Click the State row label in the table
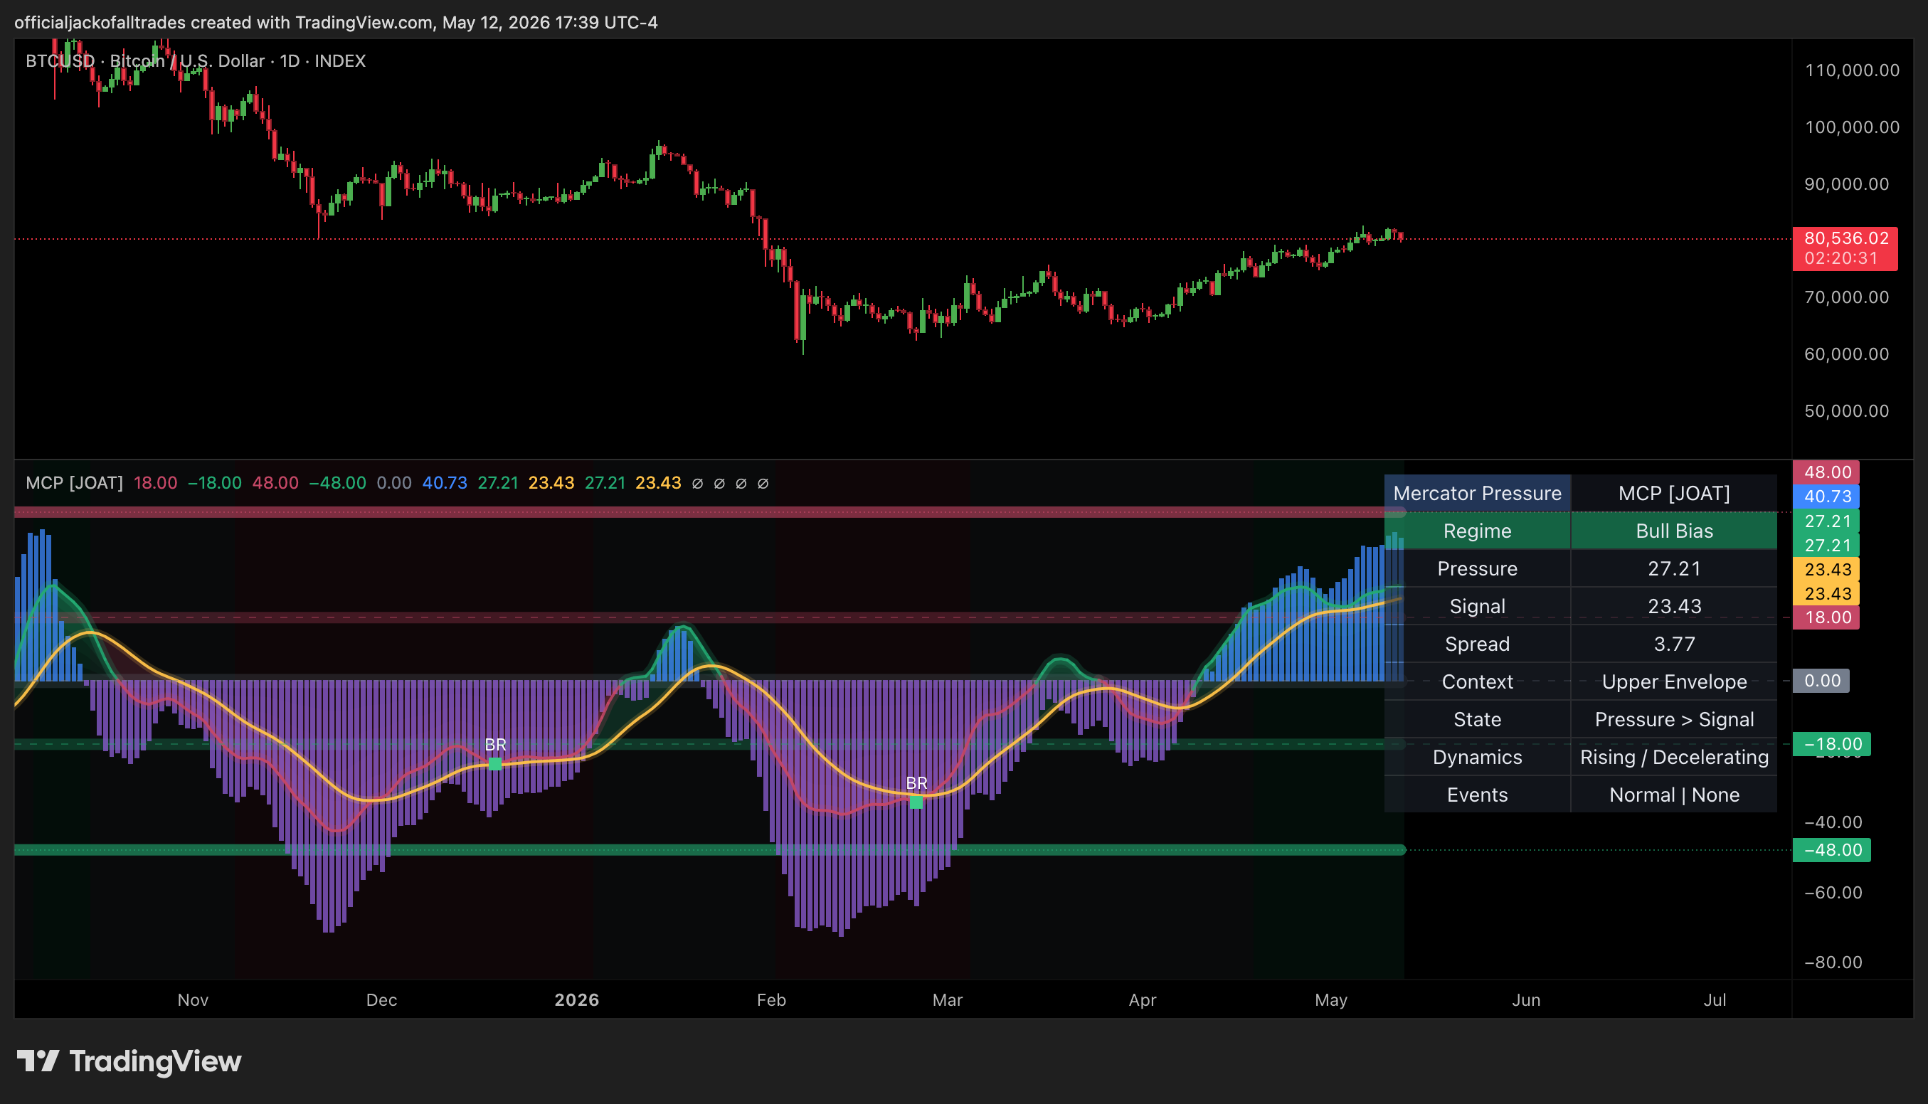1928x1104 pixels. (x=1477, y=719)
